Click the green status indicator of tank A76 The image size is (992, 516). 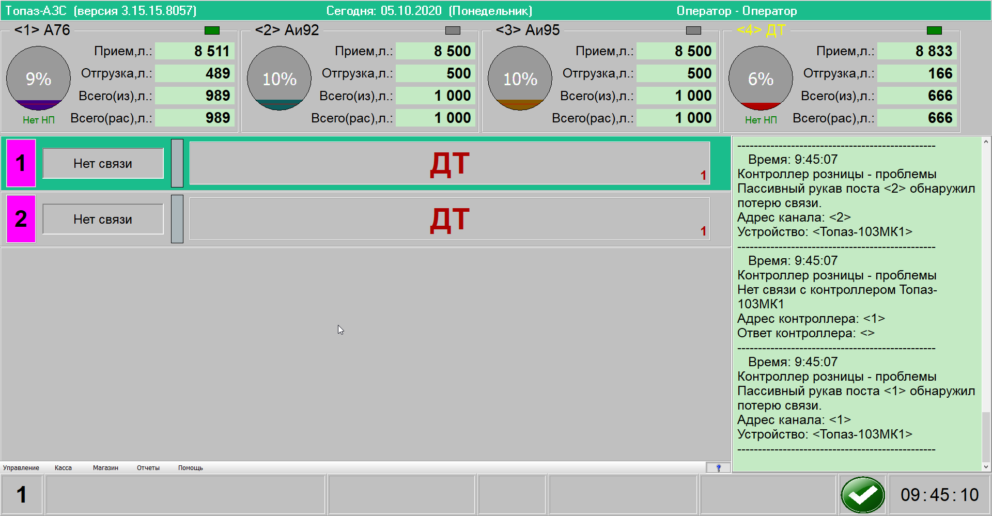tap(212, 30)
